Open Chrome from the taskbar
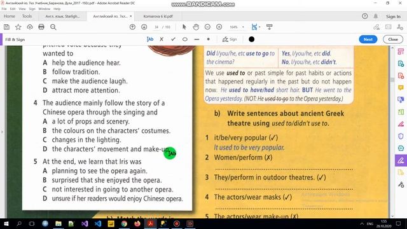 124,223
